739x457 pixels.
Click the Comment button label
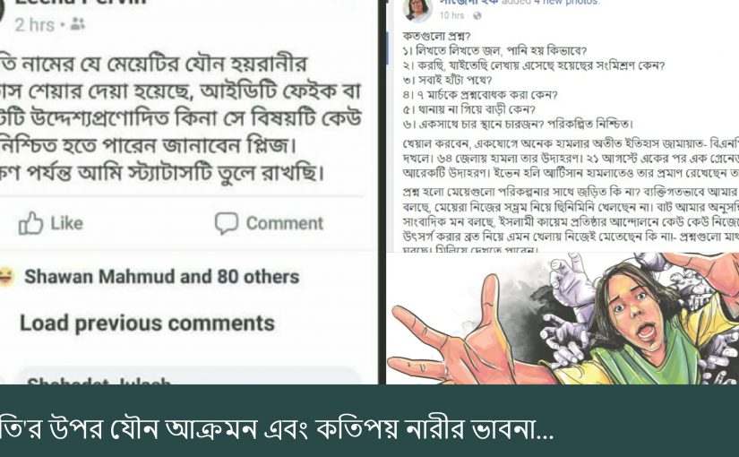[285, 223]
